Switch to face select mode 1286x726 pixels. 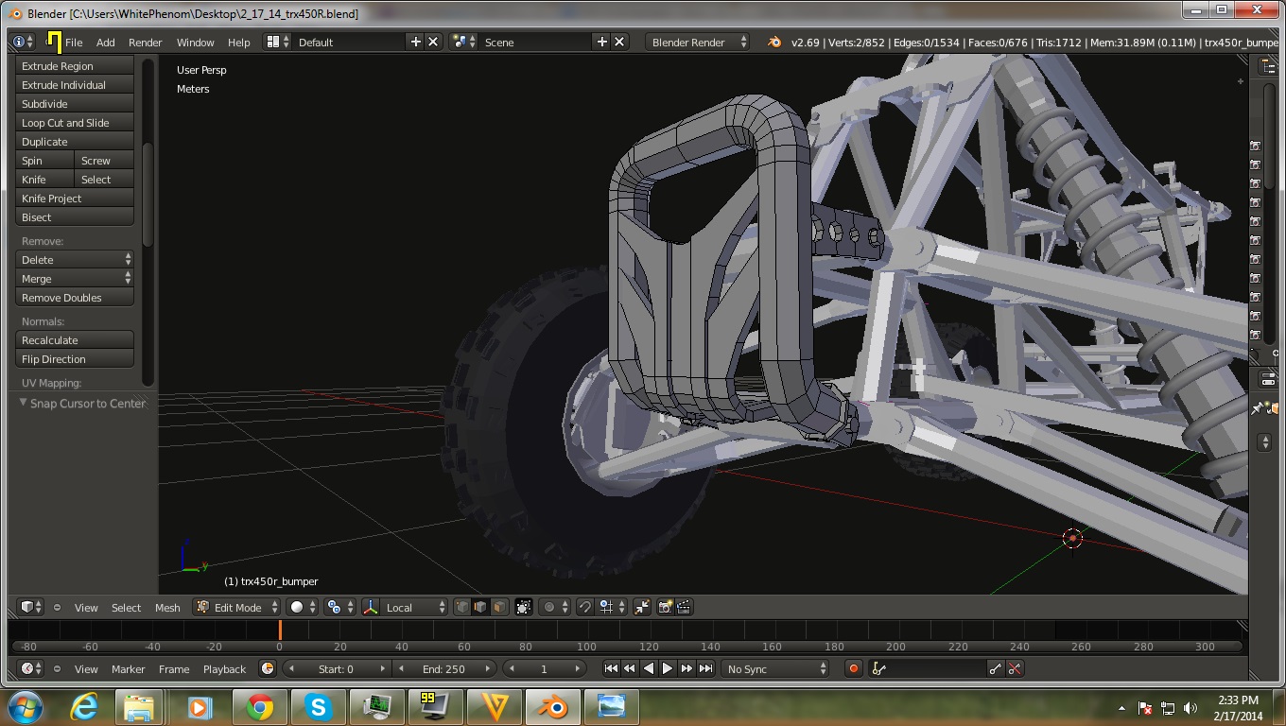499,607
